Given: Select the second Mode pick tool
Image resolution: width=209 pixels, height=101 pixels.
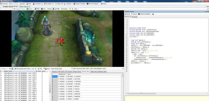Looking at the screenshot, I should tap(56, 9).
